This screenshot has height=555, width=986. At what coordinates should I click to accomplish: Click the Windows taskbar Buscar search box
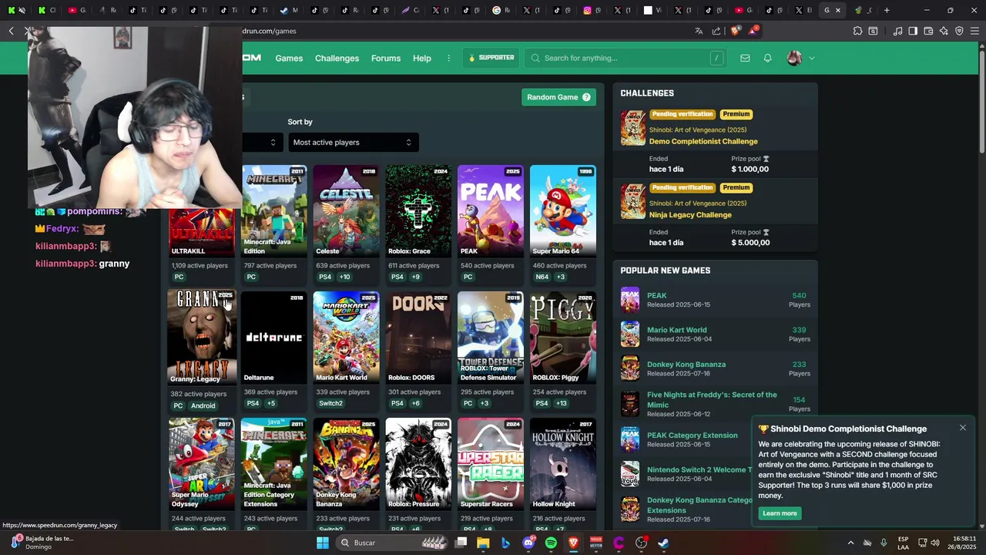pyautogui.click(x=393, y=543)
